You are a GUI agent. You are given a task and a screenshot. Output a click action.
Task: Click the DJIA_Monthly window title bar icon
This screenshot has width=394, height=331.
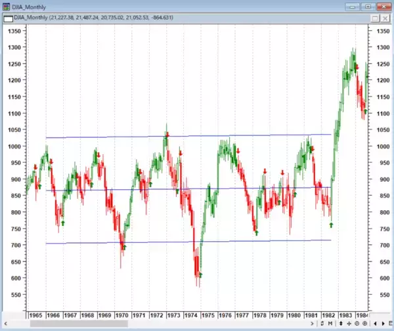pos(6,7)
